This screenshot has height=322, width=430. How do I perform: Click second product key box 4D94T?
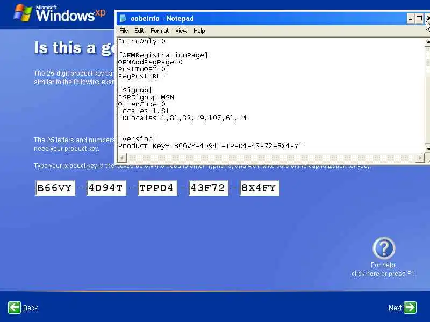pyautogui.click(x=106, y=188)
